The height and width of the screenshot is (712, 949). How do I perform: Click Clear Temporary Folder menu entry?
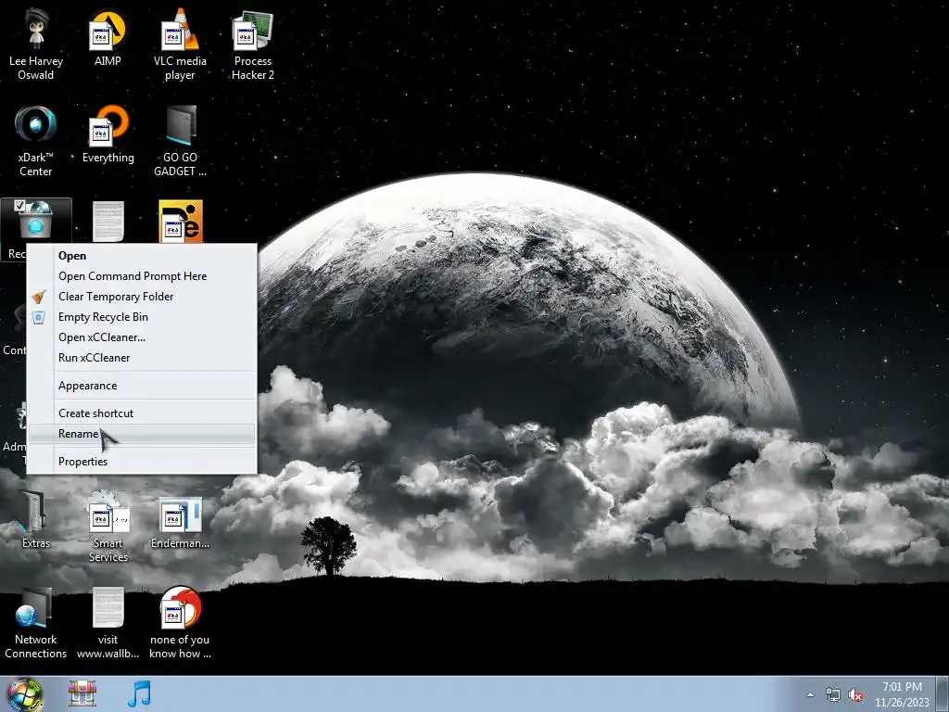click(x=142, y=297)
